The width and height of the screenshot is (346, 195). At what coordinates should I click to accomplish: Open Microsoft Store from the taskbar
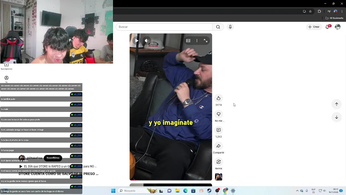pyautogui.click(x=193, y=191)
